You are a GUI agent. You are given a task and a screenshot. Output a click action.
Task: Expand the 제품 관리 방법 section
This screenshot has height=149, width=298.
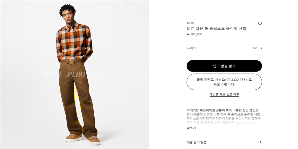tap(224, 142)
